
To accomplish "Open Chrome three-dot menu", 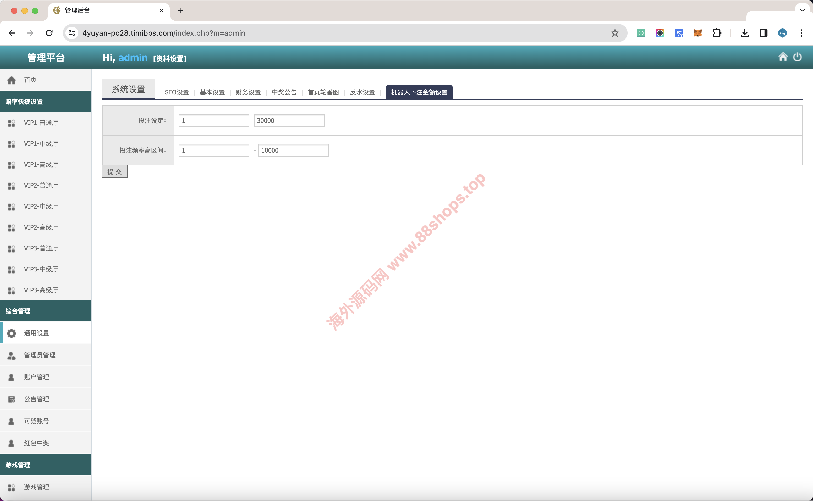I will 801,33.
